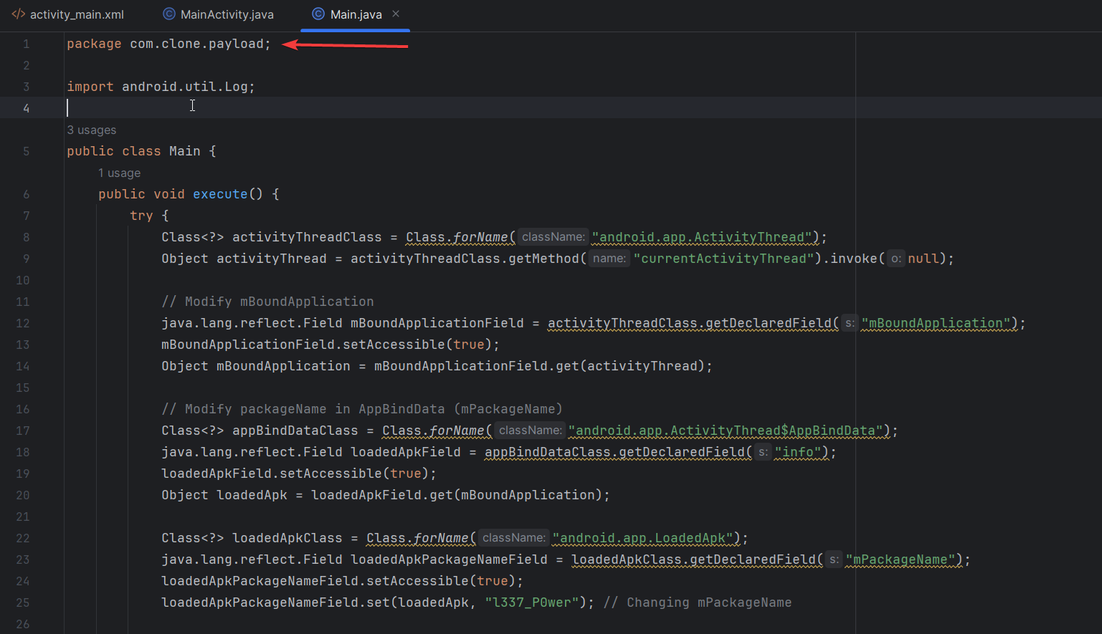
Task: Click line number 12 in the gutter
Action: click(23, 323)
